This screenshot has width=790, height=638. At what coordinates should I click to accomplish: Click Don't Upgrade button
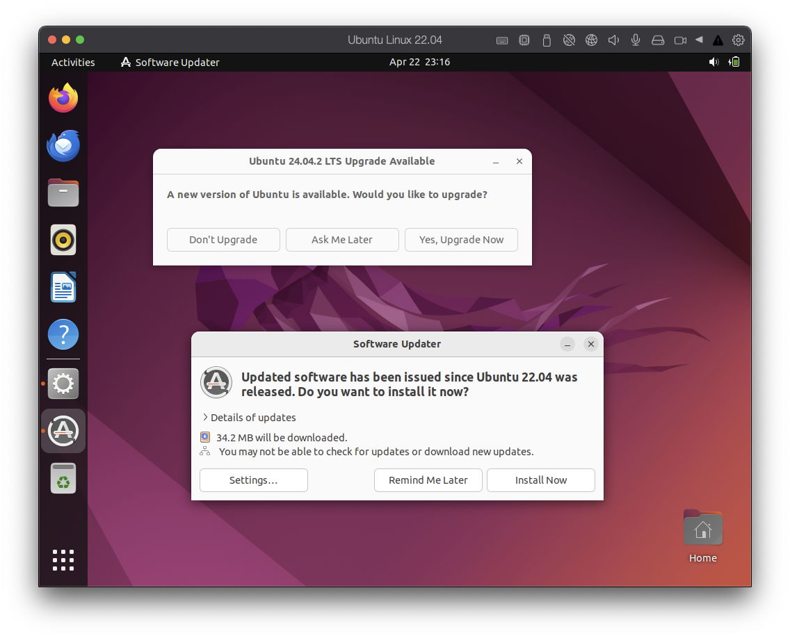(223, 240)
